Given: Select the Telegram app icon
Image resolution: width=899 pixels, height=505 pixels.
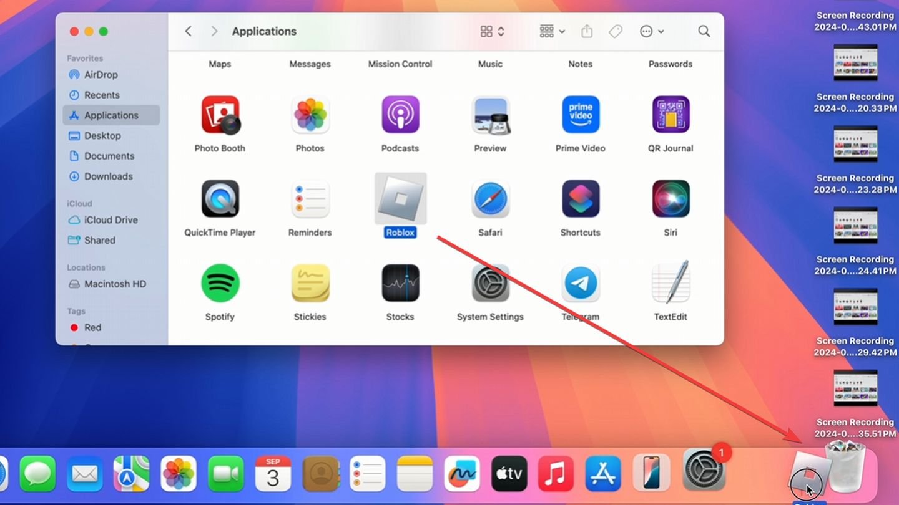Looking at the screenshot, I should (581, 283).
